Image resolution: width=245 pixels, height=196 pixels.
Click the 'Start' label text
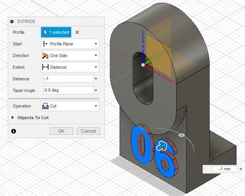[x=17, y=44]
